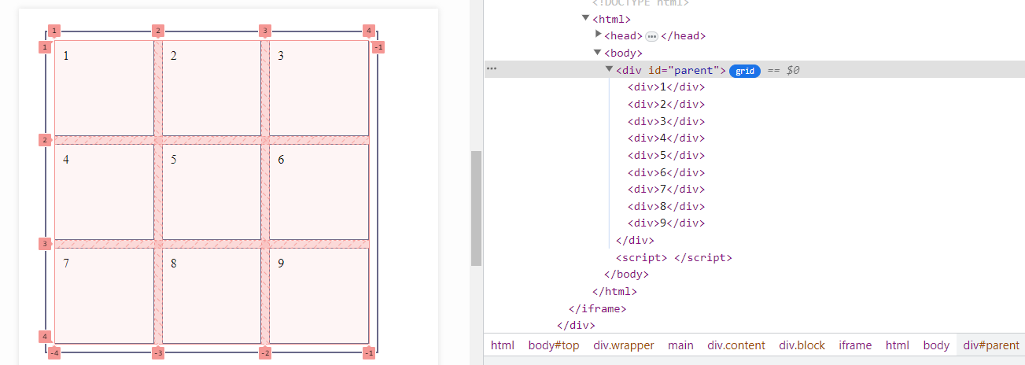Click the three-dot menu beside selected row

click(492, 69)
